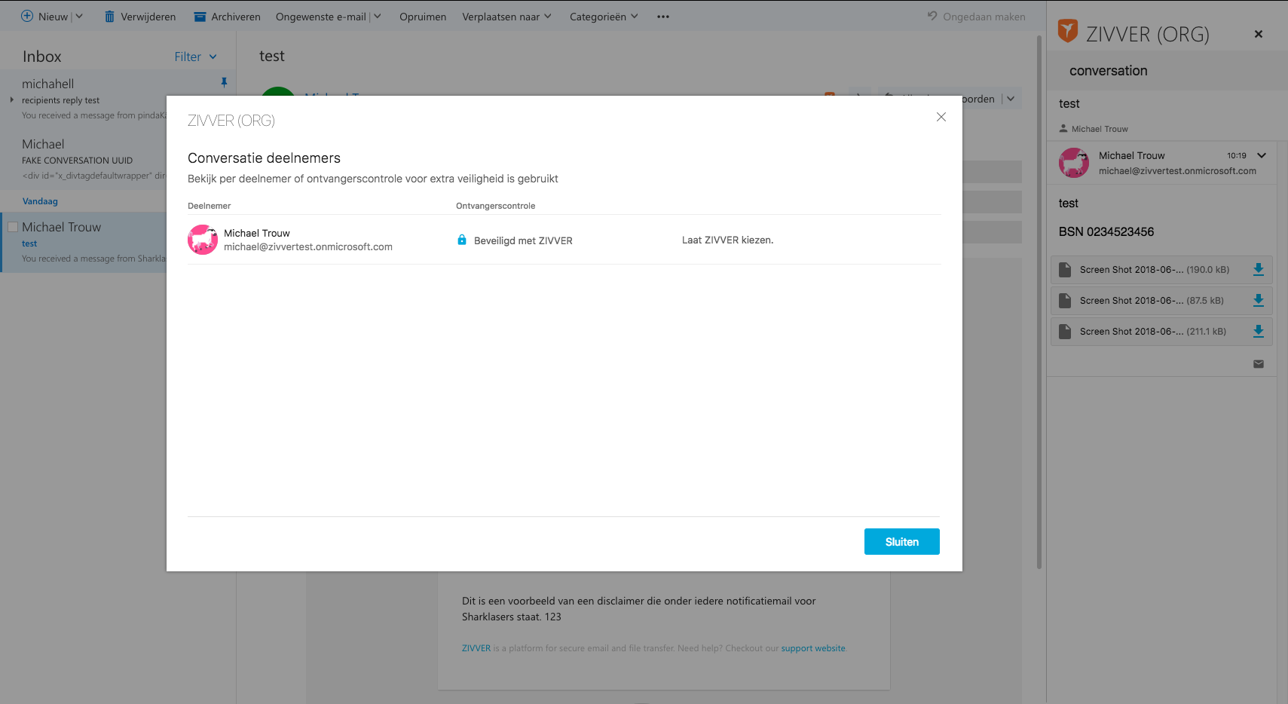Close the ZIVVER side panel
This screenshot has height=704, width=1288.
click(1259, 34)
